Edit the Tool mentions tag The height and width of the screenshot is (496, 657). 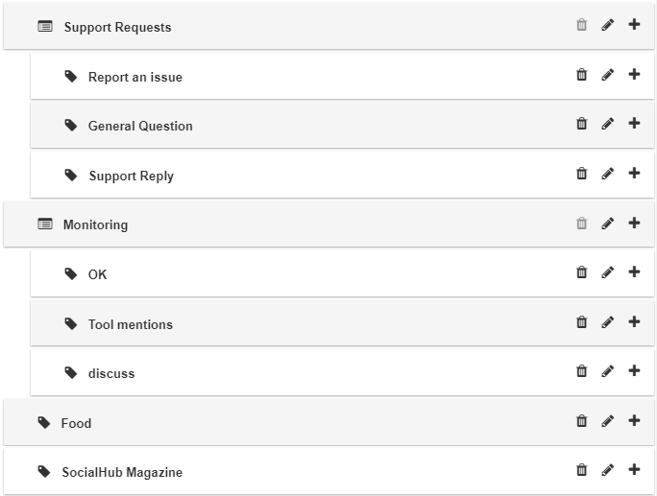(x=607, y=322)
